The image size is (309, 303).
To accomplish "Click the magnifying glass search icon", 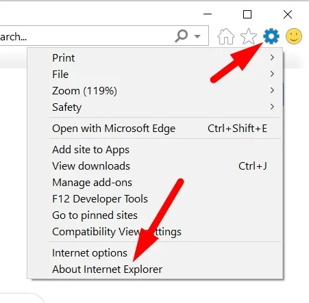I will point(182,36).
